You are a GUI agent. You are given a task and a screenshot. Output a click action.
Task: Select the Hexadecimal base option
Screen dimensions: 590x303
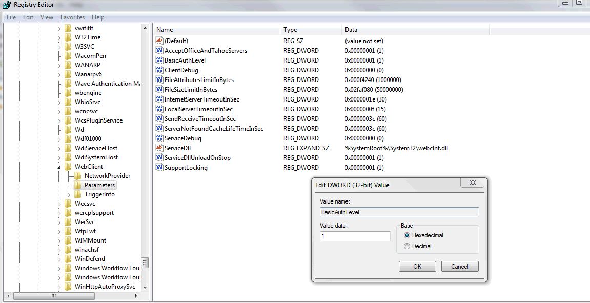[x=424, y=236]
